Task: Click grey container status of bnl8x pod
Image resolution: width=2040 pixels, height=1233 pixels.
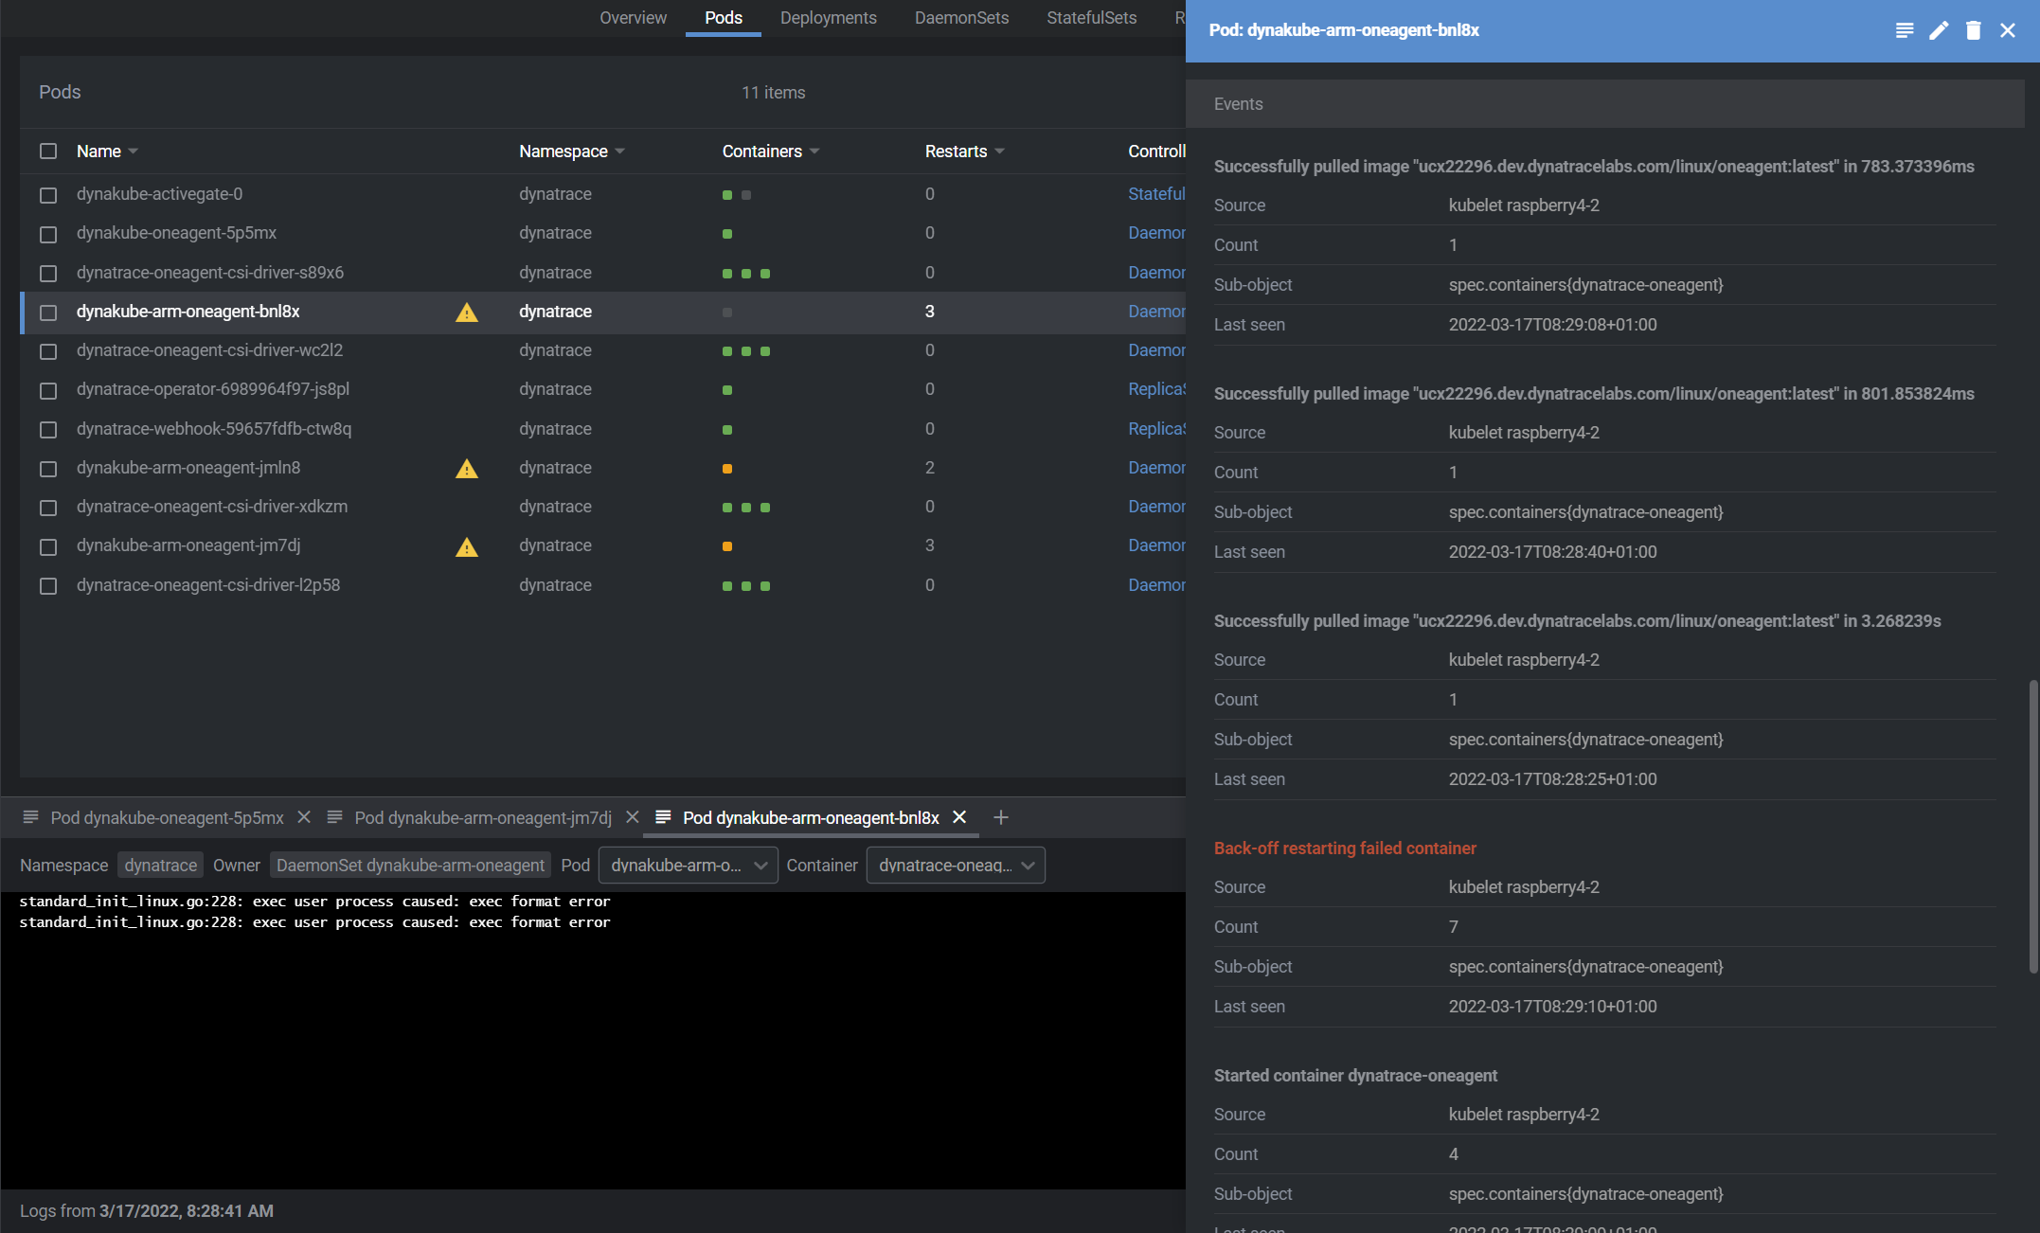Action: 727,312
